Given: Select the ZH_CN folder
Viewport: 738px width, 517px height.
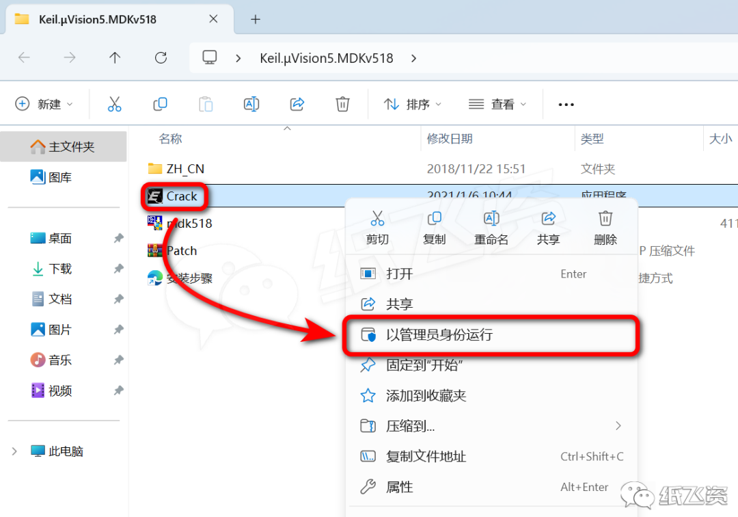Looking at the screenshot, I should [x=176, y=168].
